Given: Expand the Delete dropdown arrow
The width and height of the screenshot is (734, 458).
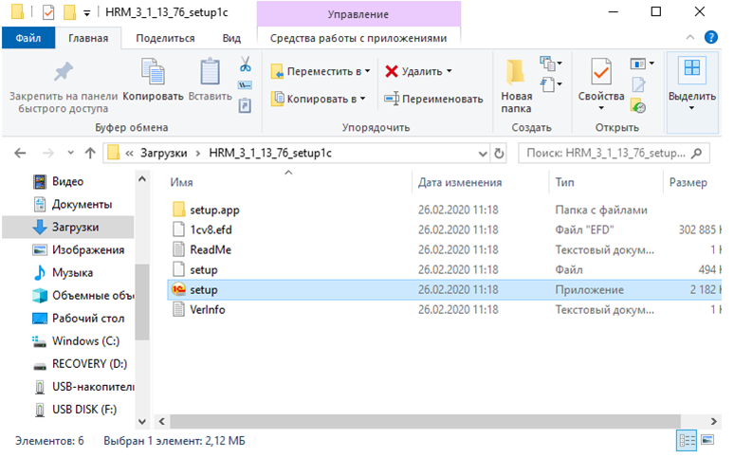Looking at the screenshot, I should 449,72.
